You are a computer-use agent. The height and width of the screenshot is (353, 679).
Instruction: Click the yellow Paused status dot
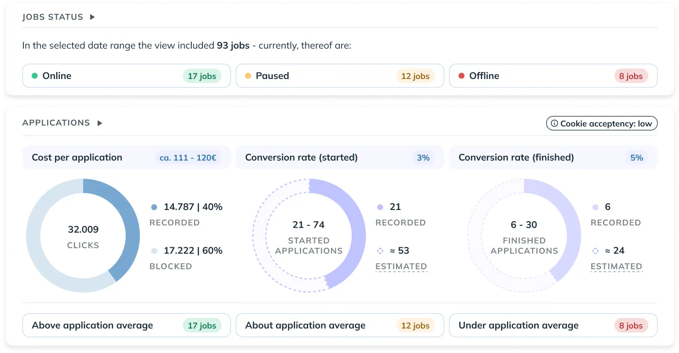coord(247,75)
